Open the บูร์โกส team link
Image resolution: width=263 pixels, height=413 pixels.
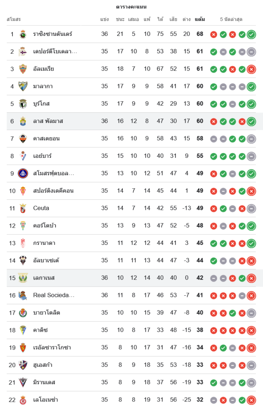click(41, 104)
